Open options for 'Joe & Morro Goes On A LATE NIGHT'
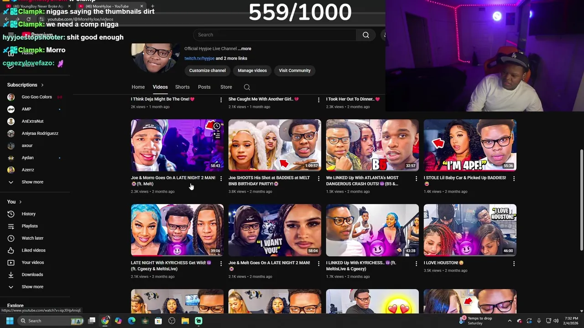 click(x=221, y=179)
